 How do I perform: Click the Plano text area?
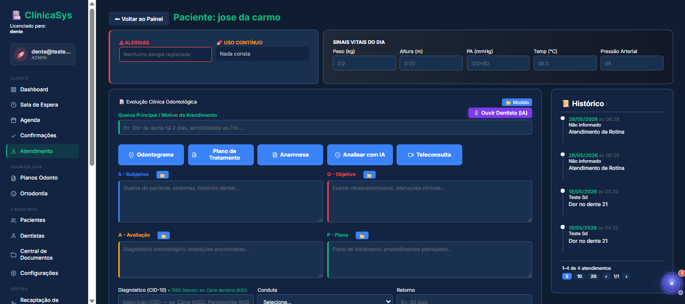coord(430,260)
